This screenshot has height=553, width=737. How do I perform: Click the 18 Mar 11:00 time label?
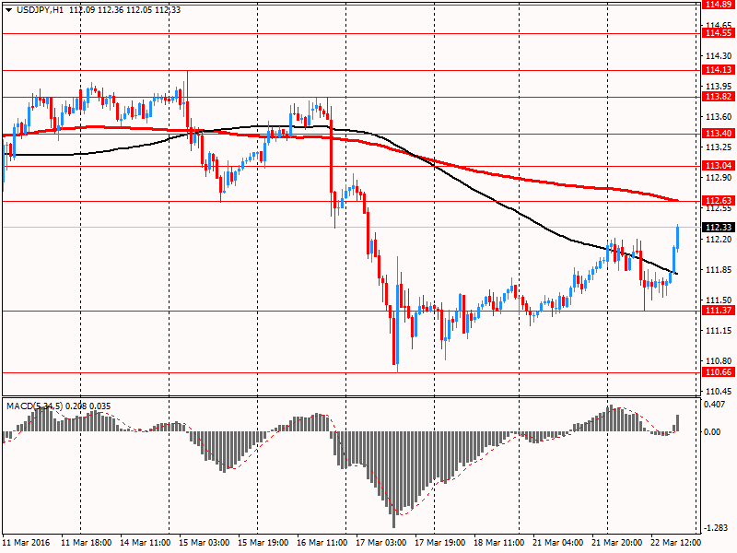[x=499, y=543]
